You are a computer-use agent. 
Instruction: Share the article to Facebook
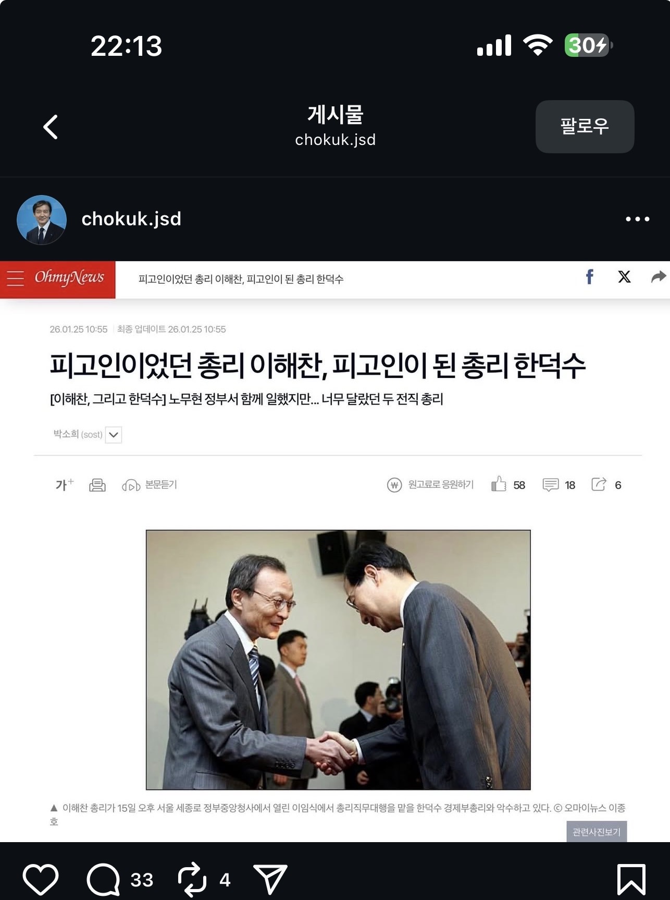coord(589,277)
